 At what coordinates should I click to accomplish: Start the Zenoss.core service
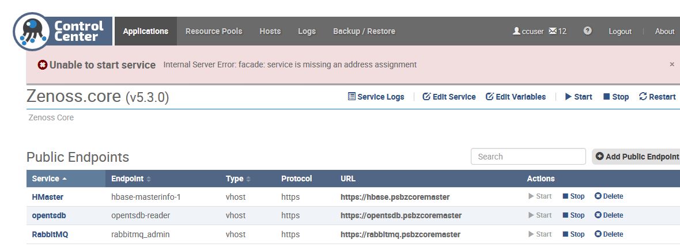point(578,97)
